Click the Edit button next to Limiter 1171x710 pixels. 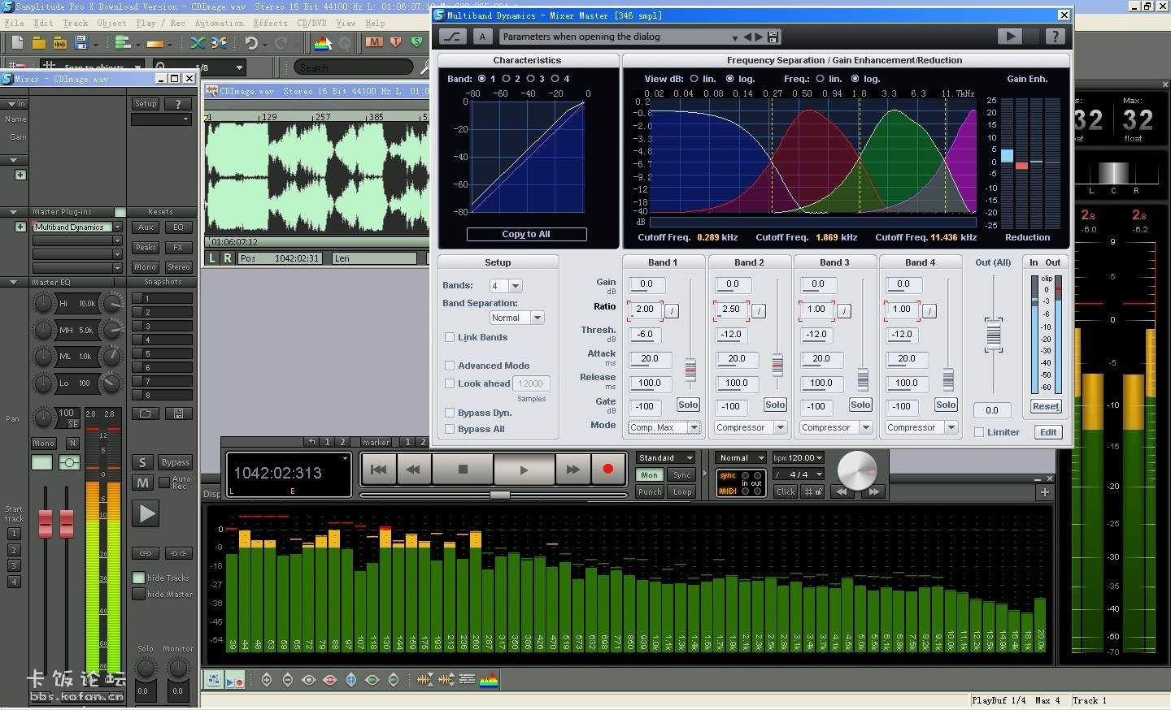pos(1048,432)
